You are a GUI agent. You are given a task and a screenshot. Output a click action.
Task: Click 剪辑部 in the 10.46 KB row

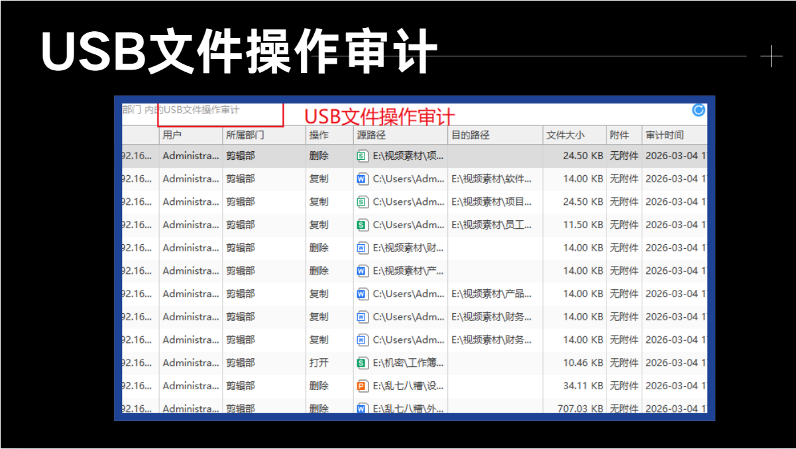click(x=241, y=363)
